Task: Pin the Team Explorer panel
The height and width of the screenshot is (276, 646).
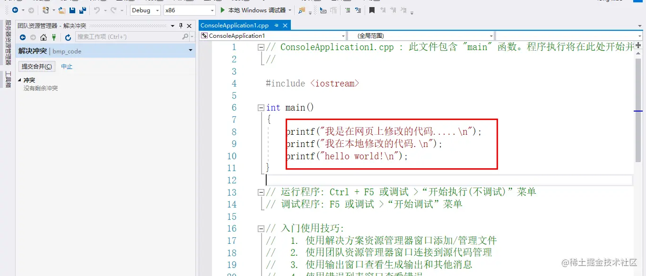Action: (x=181, y=26)
